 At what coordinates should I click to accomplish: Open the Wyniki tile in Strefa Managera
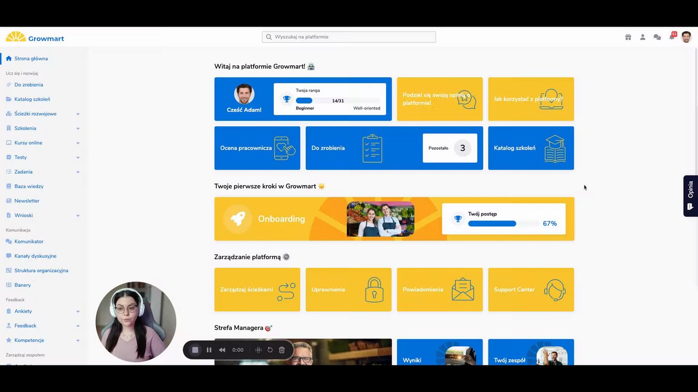440,352
